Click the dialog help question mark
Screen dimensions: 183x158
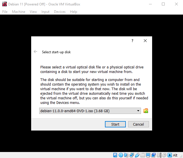point(132,41)
